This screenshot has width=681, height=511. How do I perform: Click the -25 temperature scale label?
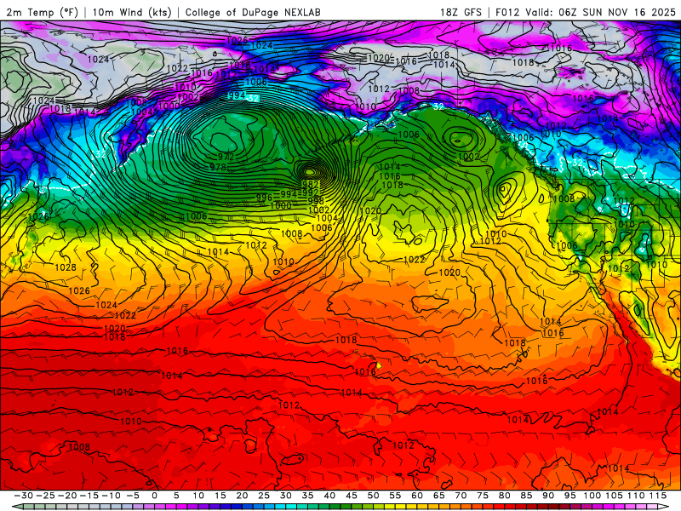click(x=45, y=496)
